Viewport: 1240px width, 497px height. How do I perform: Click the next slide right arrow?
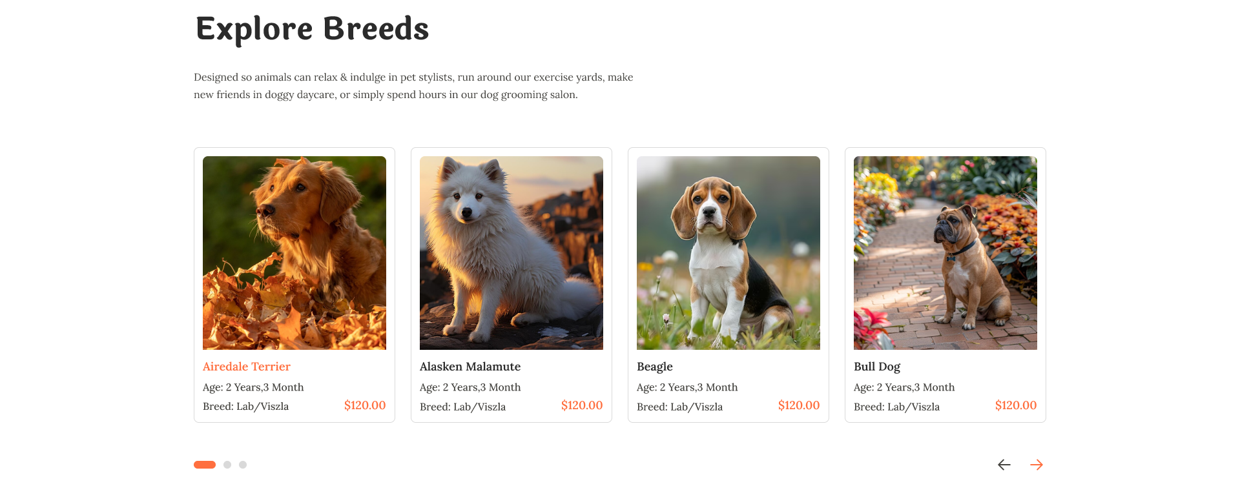pos(1037,465)
